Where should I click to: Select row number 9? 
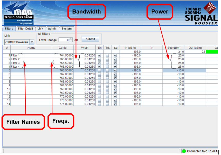[x=9, y=85]
